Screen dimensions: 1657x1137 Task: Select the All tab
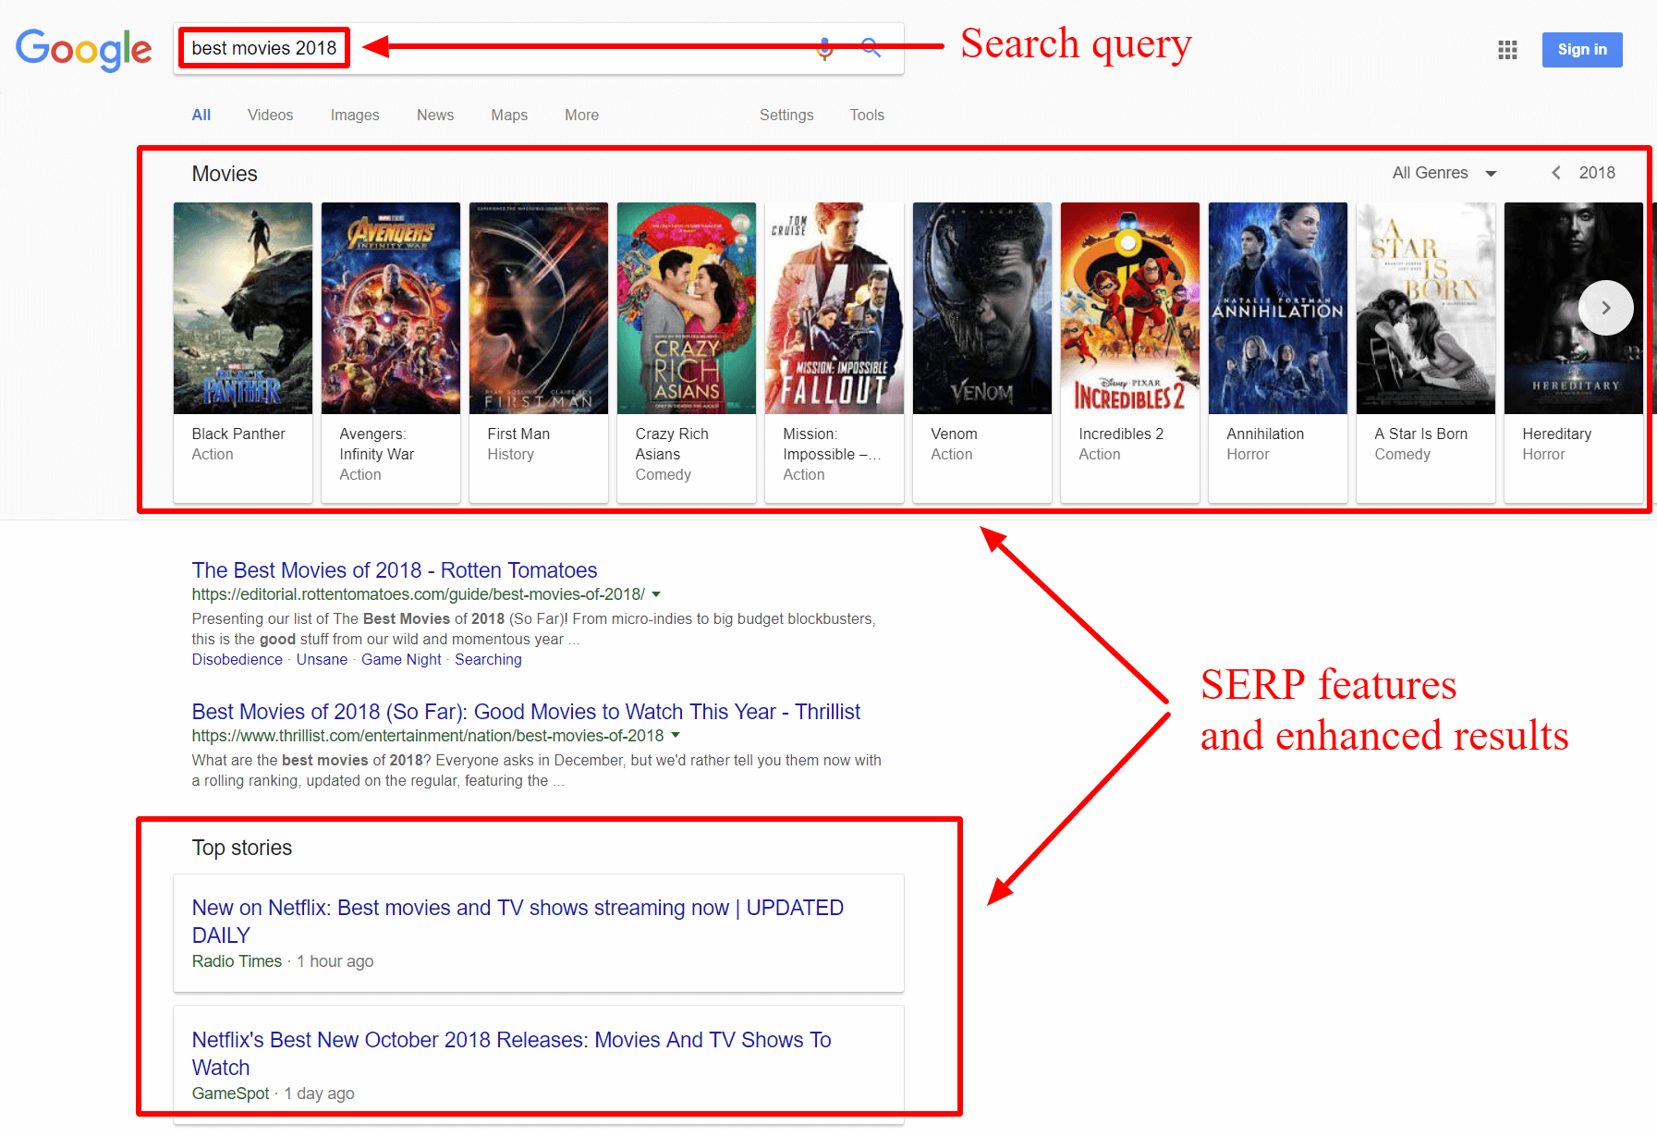(201, 115)
